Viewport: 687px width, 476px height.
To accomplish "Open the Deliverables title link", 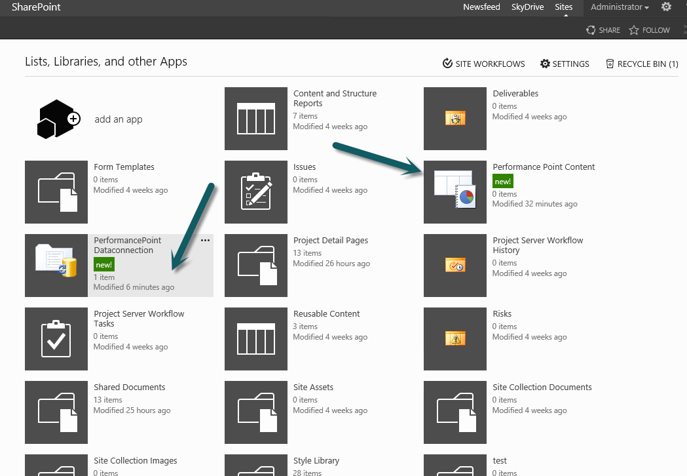I will 515,94.
